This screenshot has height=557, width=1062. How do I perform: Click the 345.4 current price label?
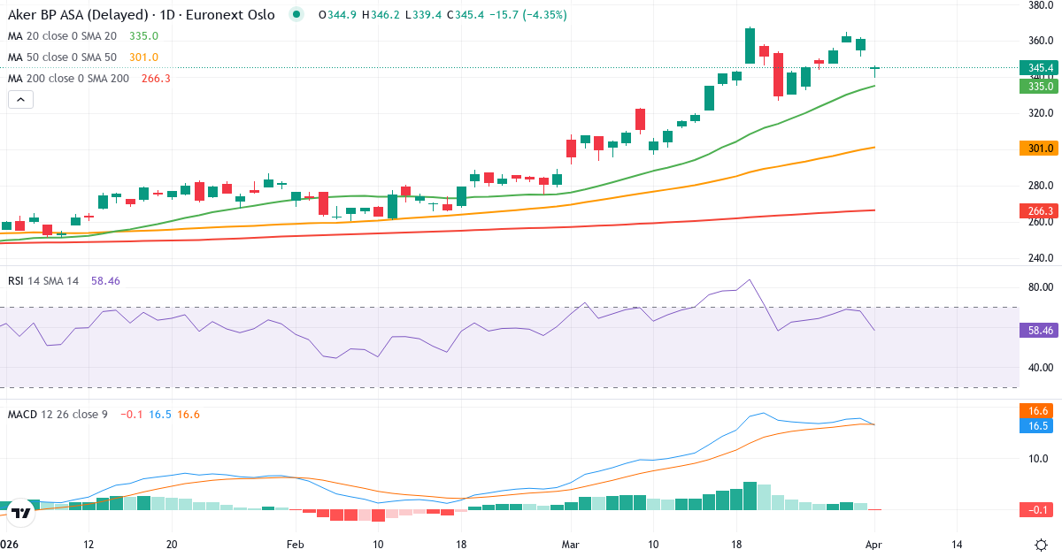1038,67
